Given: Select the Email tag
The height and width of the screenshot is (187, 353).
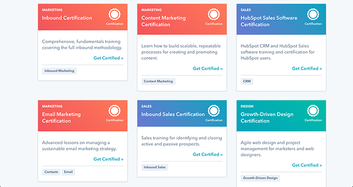Looking at the screenshot, I should tap(68, 172).
